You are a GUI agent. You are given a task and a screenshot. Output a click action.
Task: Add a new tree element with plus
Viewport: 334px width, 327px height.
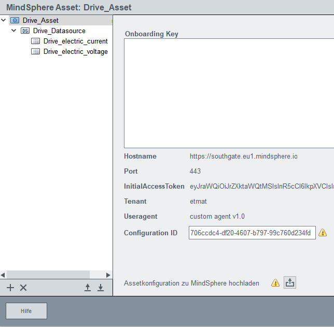coord(10,288)
